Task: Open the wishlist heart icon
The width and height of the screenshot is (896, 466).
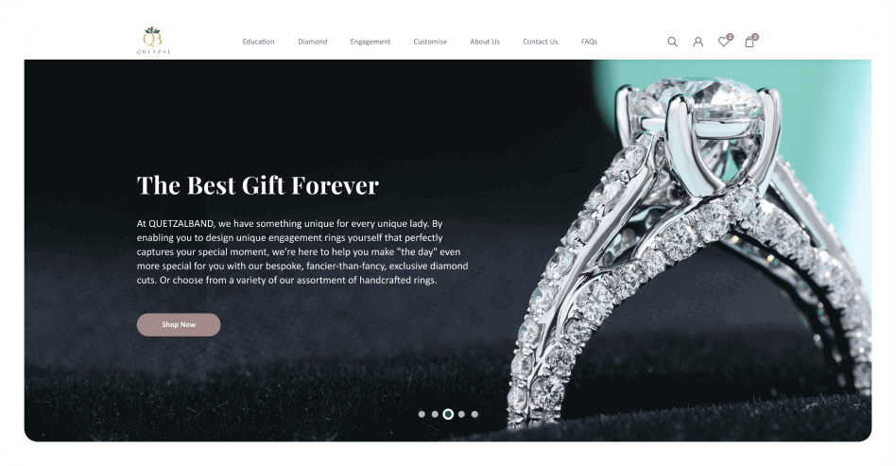Action: coord(723,42)
